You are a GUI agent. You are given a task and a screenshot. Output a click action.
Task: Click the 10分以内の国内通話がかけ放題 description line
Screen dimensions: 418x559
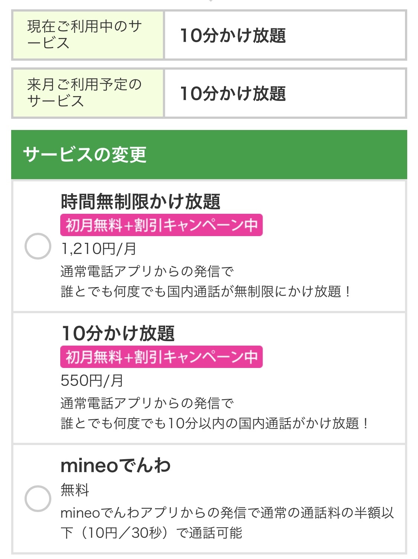(215, 423)
